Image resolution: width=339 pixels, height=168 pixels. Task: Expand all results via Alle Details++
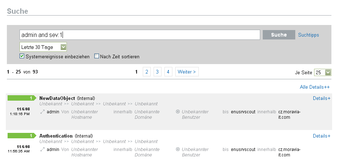click(315, 87)
